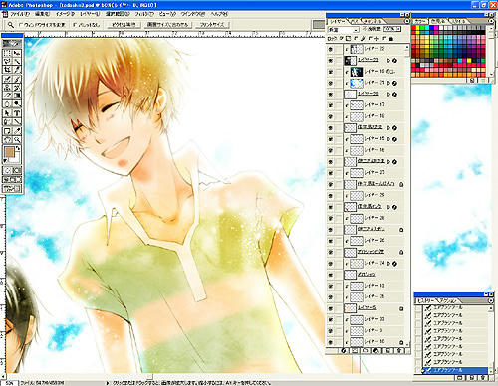The height and width of the screenshot is (386, 498).
Task: Select the Type tool
Action: click(x=17, y=113)
